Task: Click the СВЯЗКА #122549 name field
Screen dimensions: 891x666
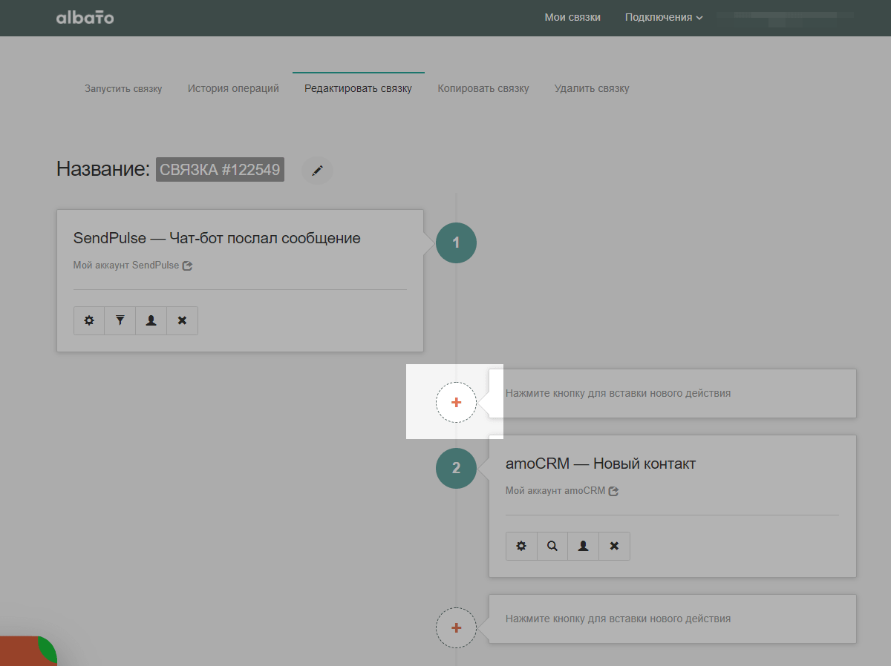Action: (x=220, y=170)
